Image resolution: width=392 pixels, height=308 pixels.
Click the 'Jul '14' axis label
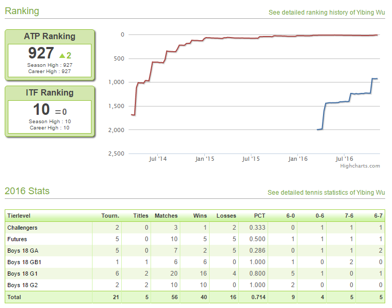[x=158, y=159]
